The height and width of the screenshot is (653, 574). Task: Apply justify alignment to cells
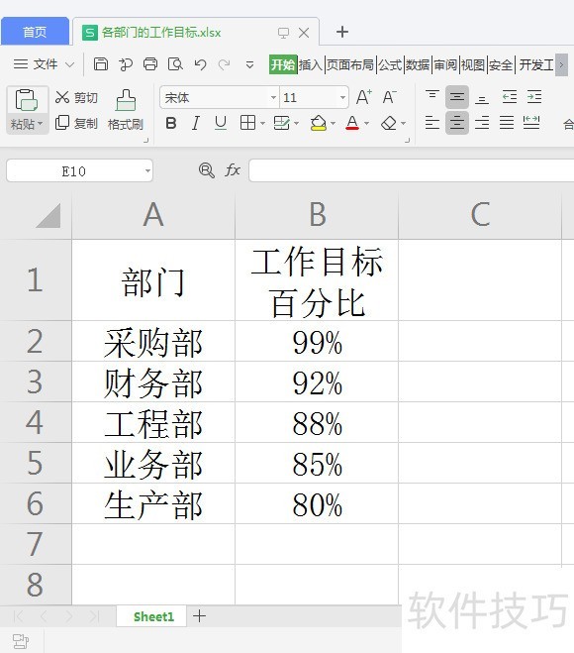(x=507, y=123)
